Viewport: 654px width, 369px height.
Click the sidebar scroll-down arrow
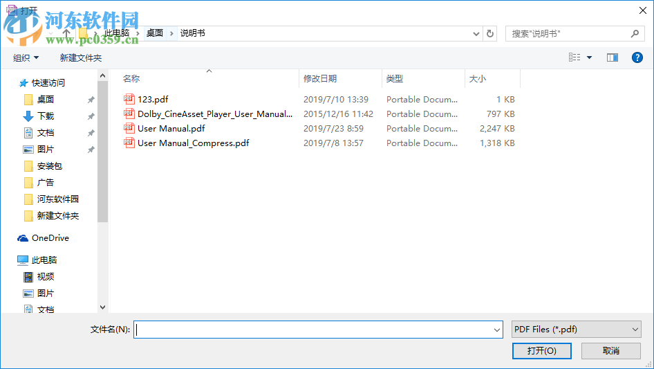click(x=102, y=307)
